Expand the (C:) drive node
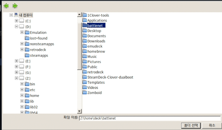222x130 pixels. 17,21
